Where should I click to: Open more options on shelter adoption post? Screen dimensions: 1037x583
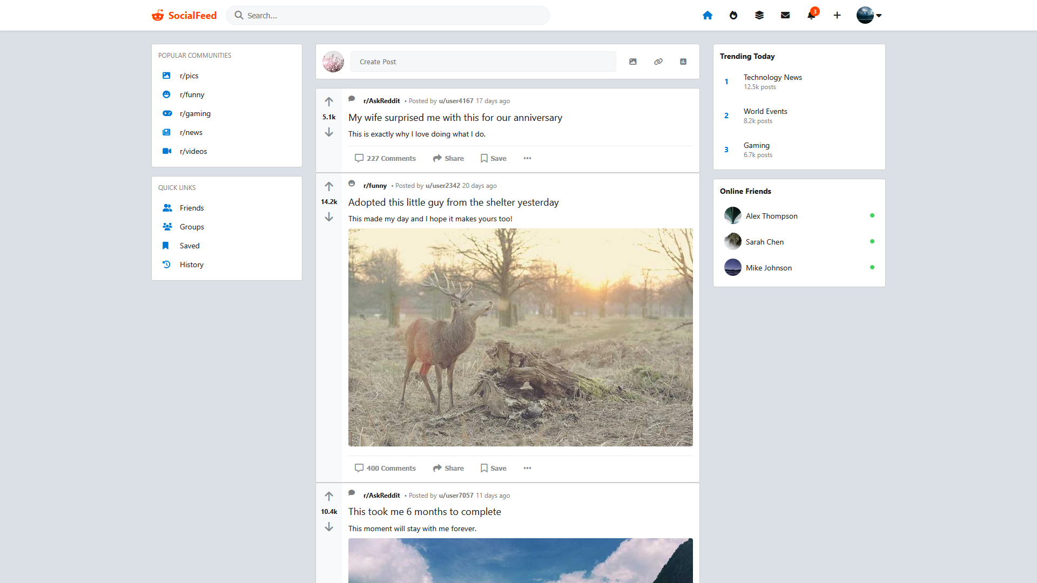(527, 468)
